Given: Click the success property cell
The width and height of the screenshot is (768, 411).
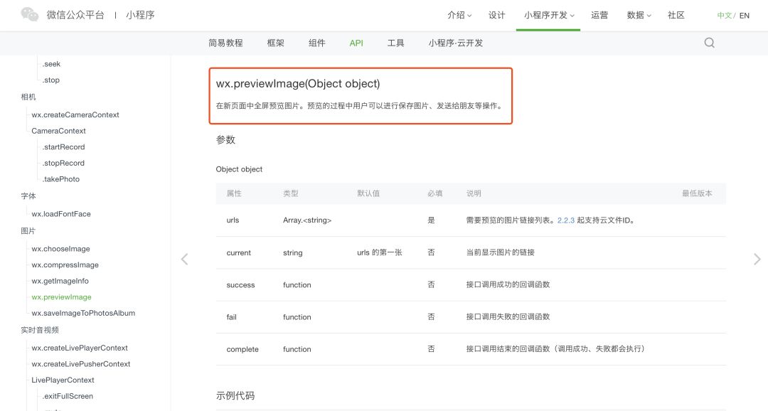Looking at the screenshot, I should pyautogui.click(x=240, y=285).
